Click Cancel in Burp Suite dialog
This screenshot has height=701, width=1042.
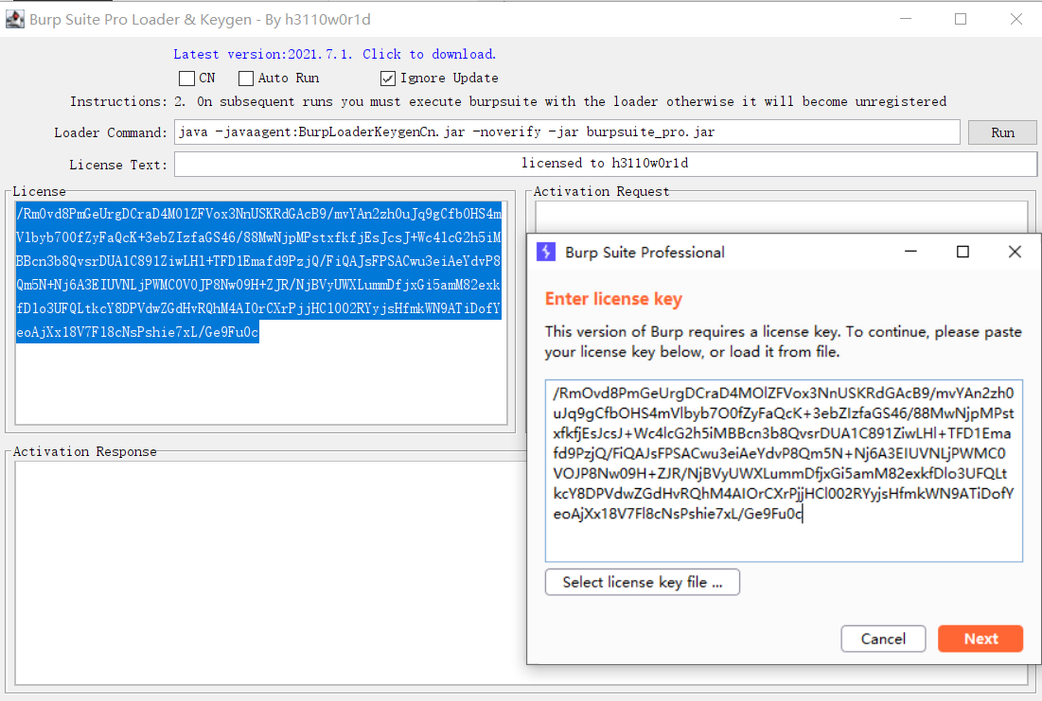pos(883,639)
